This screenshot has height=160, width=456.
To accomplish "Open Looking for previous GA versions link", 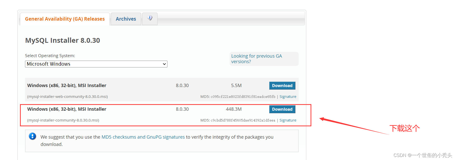I will click(256, 59).
